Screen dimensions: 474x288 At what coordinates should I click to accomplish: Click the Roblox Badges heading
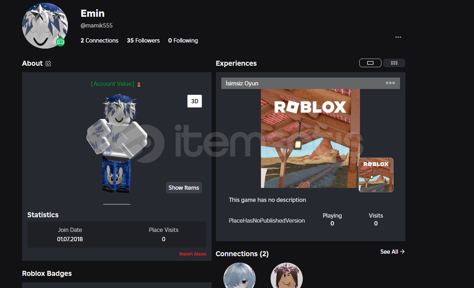click(47, 273)
